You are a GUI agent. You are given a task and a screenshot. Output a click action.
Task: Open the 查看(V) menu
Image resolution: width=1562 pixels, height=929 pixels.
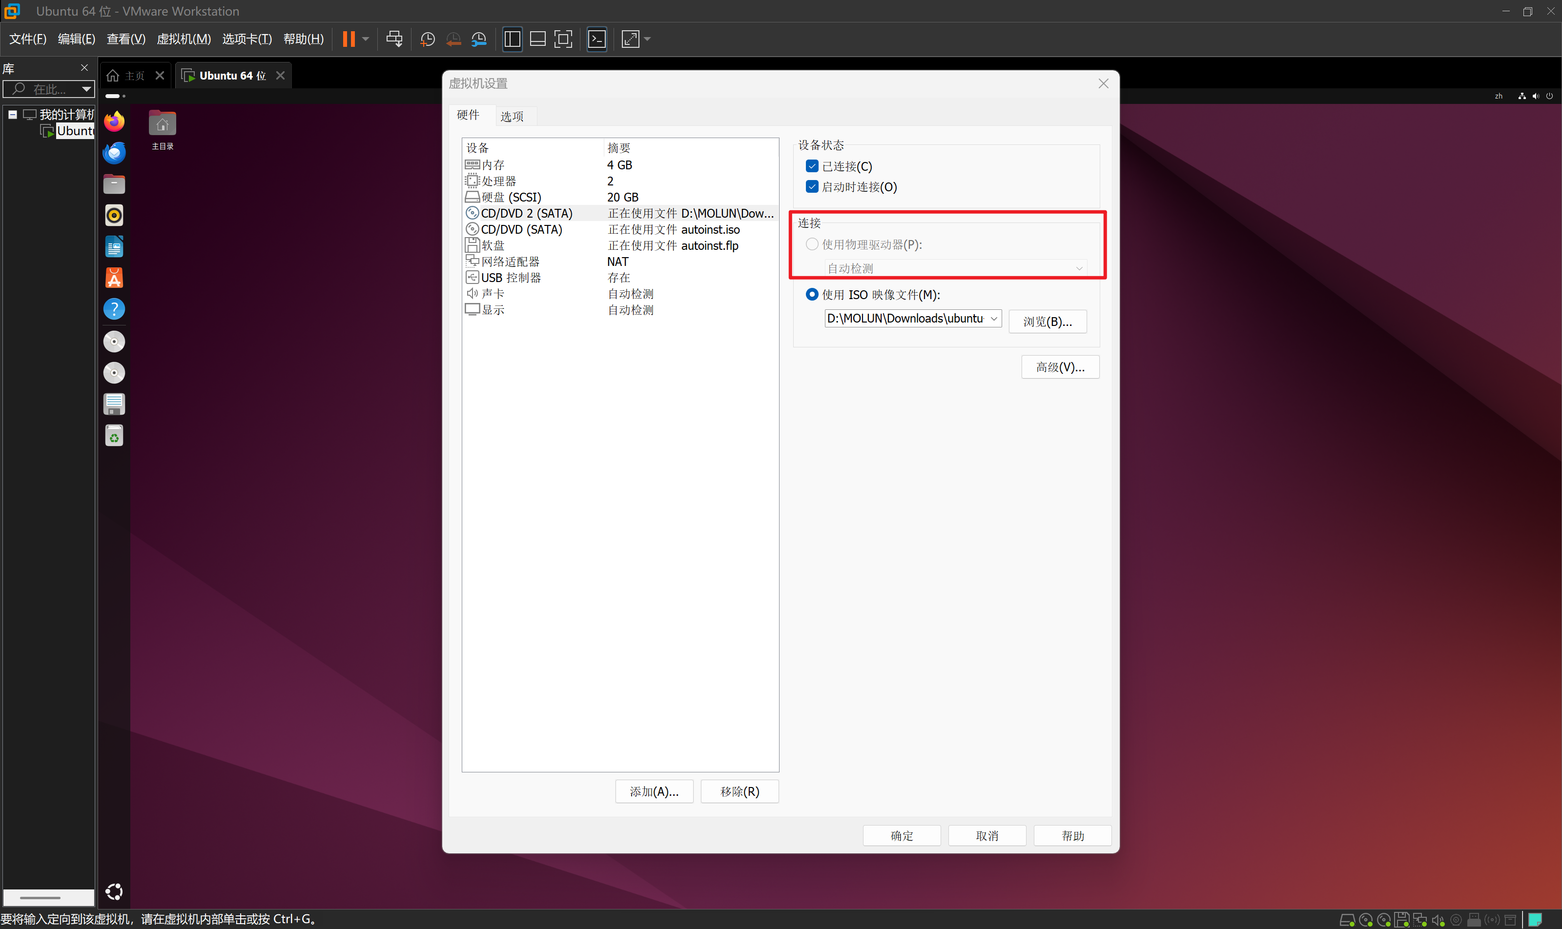[x=126, y=39]
